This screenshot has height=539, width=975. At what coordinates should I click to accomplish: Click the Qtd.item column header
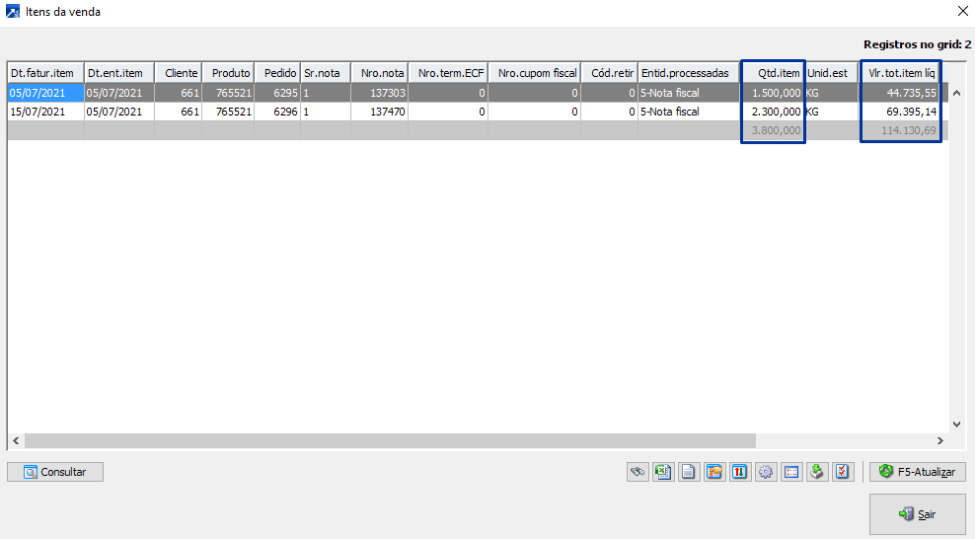point(773,73)
